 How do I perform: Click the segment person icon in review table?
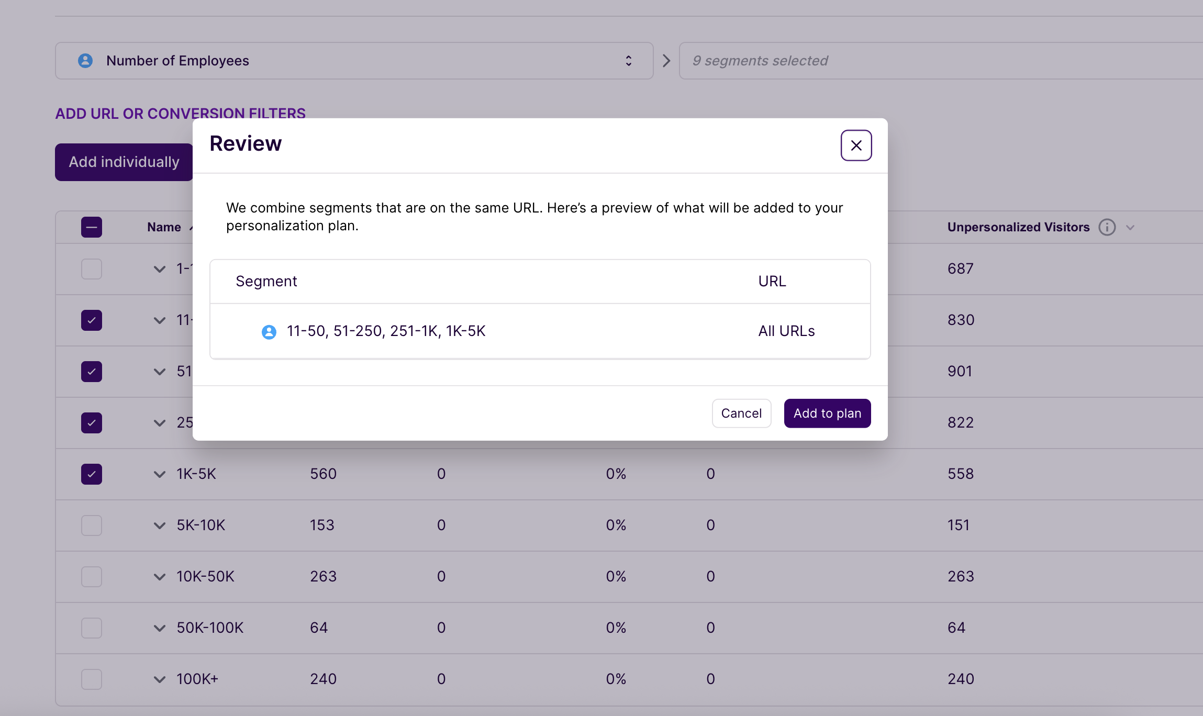[x=269, y=332]
